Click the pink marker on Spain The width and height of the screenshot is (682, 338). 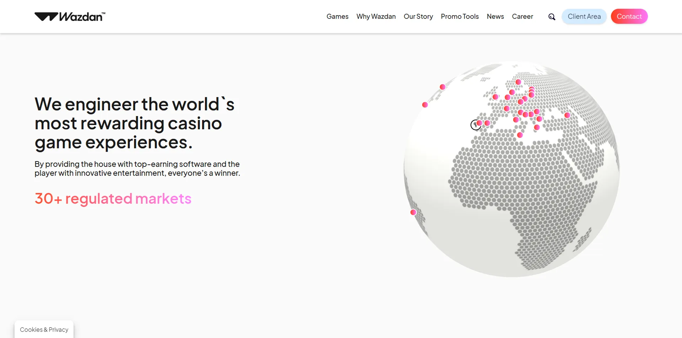(487, 123)
